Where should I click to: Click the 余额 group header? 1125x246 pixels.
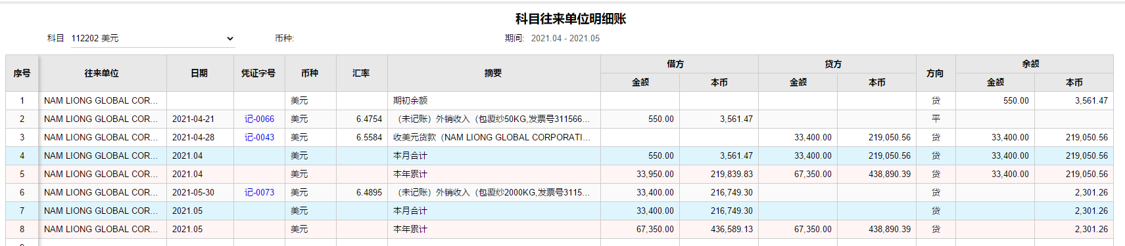1034,64
